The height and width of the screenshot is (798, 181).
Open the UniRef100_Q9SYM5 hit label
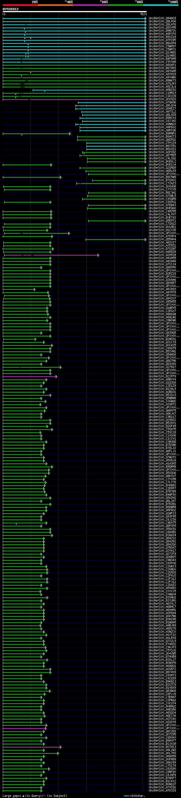coord(162,27)
